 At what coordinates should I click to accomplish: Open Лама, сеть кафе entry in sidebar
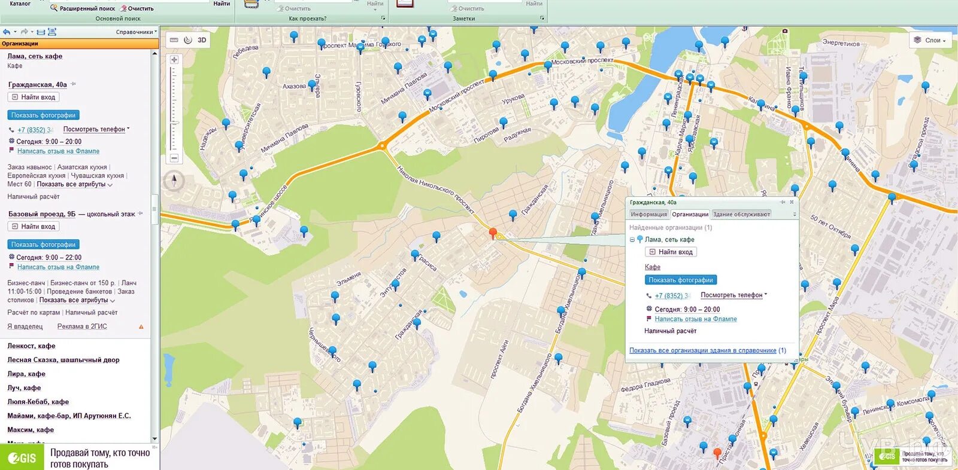(35, 56)
